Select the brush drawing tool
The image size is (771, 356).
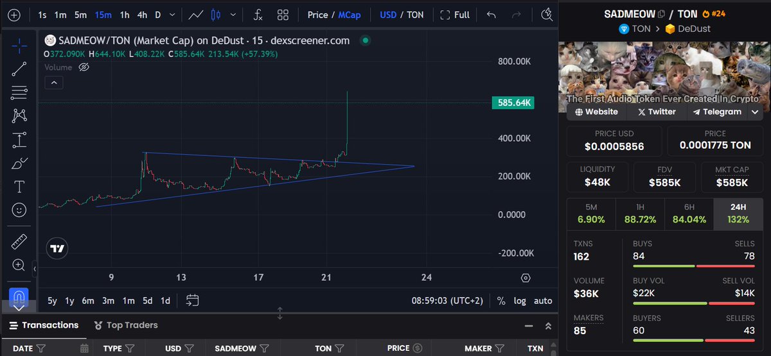[x=19, y=163]
